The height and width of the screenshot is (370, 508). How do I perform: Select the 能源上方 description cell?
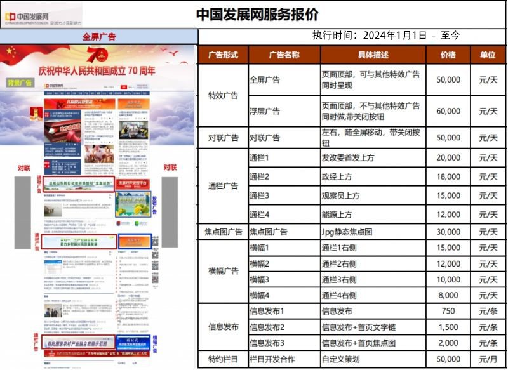(373, 215)
